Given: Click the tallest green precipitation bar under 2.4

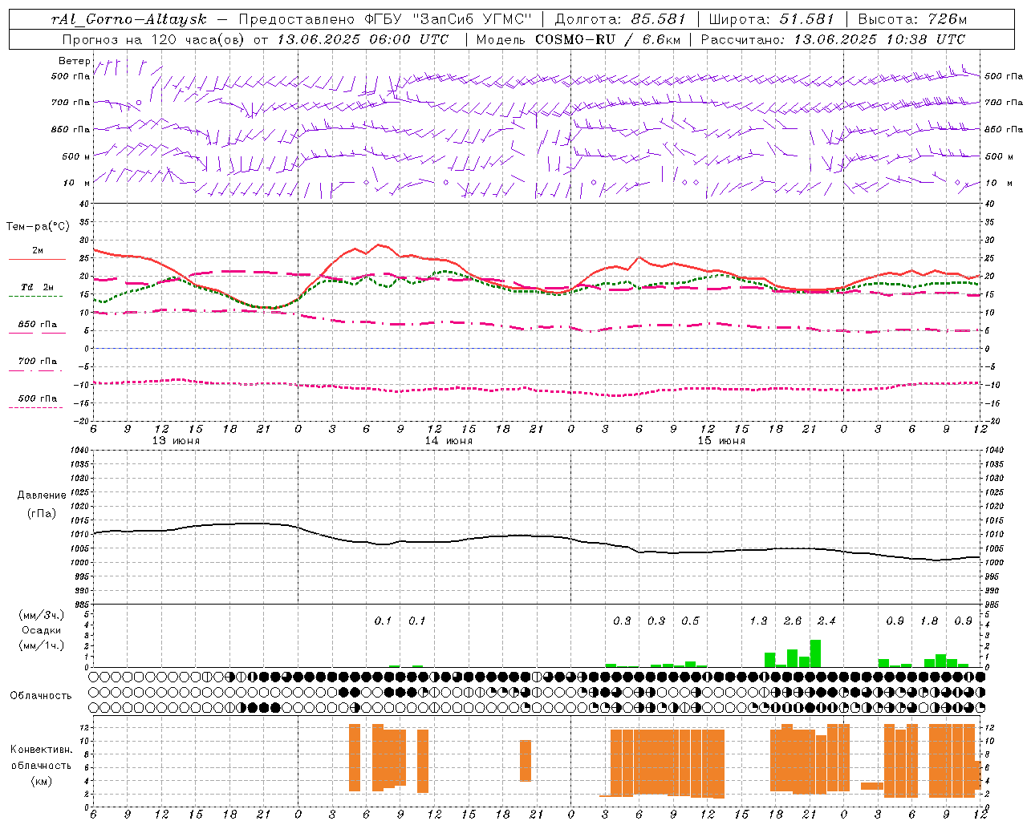Looking at the screenshot, I should click(816, 653).
